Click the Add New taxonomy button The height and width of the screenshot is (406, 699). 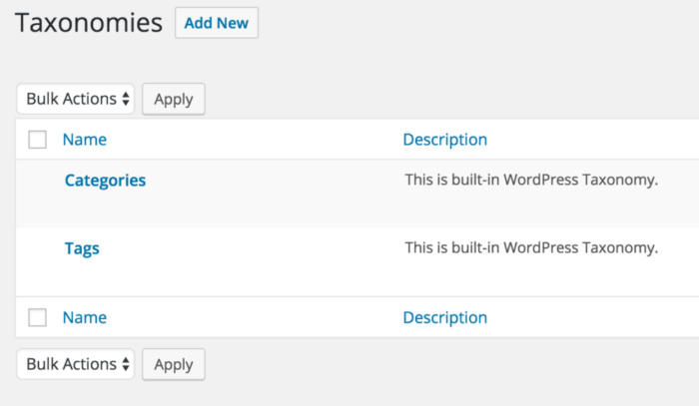point(217,23)
